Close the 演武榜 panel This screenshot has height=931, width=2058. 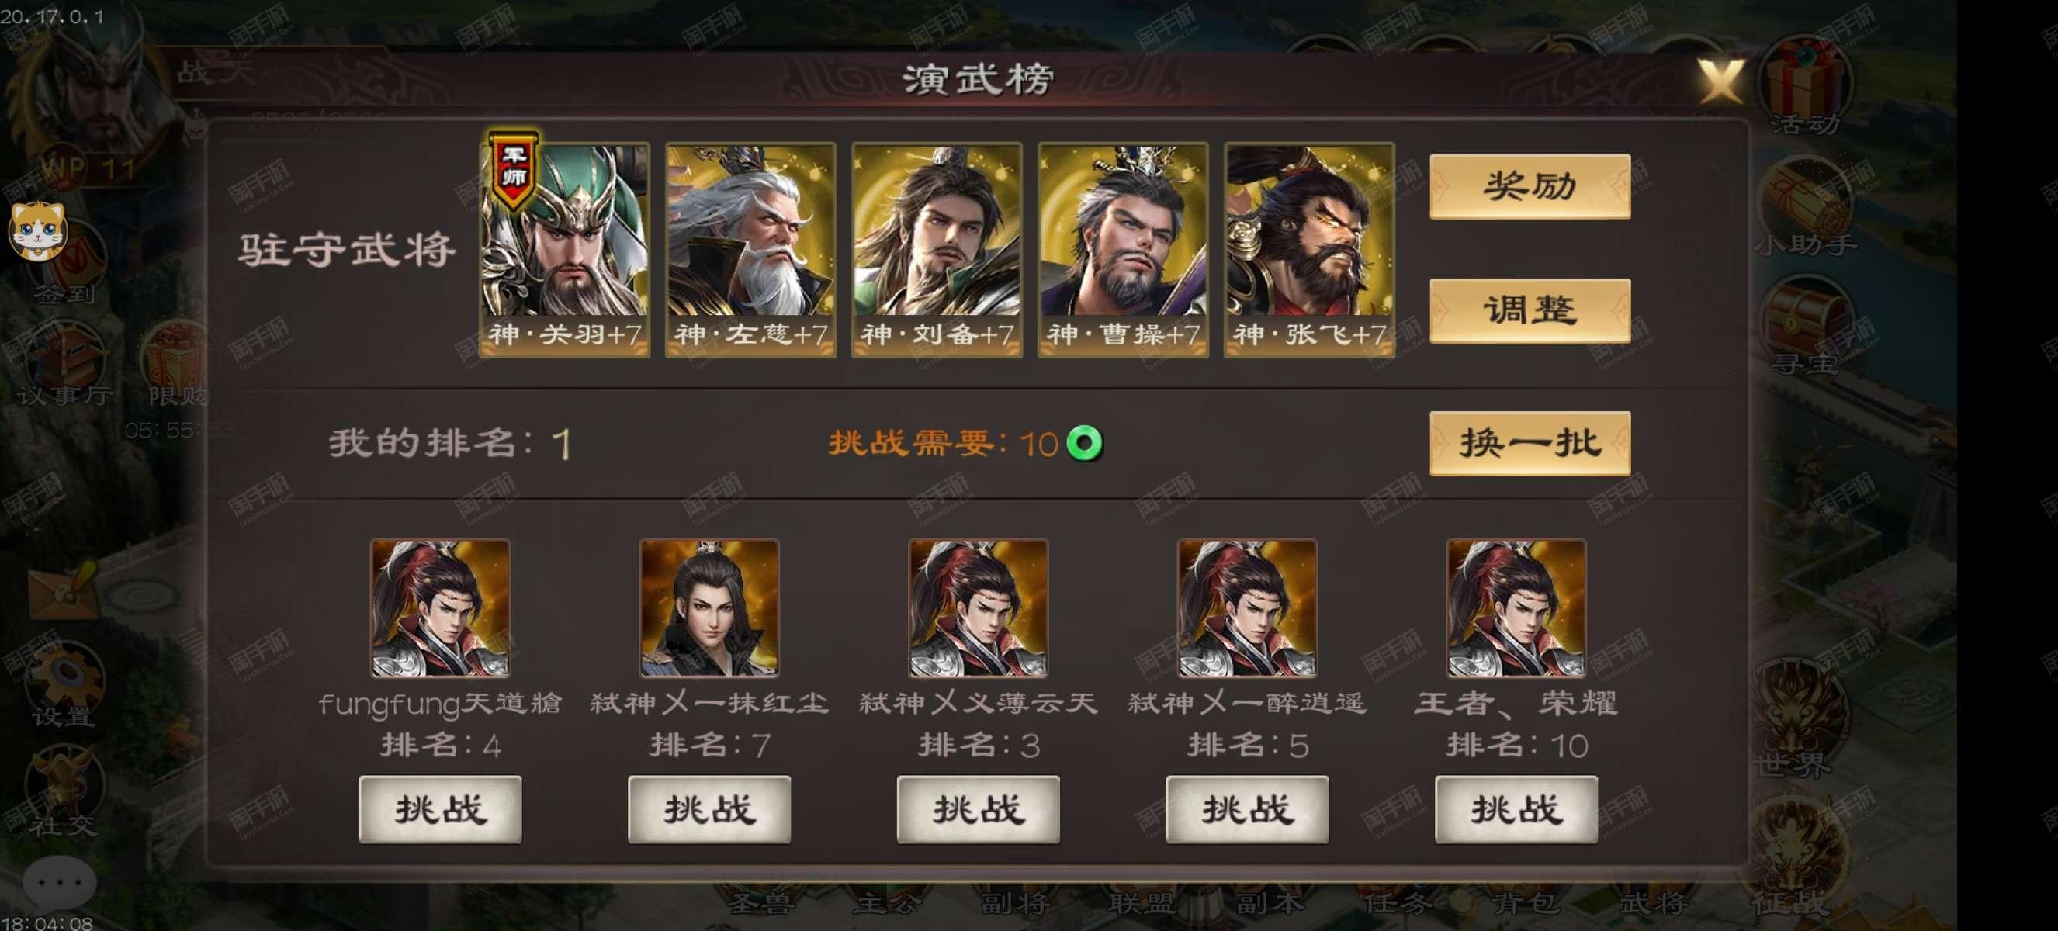pos(1721,80)
